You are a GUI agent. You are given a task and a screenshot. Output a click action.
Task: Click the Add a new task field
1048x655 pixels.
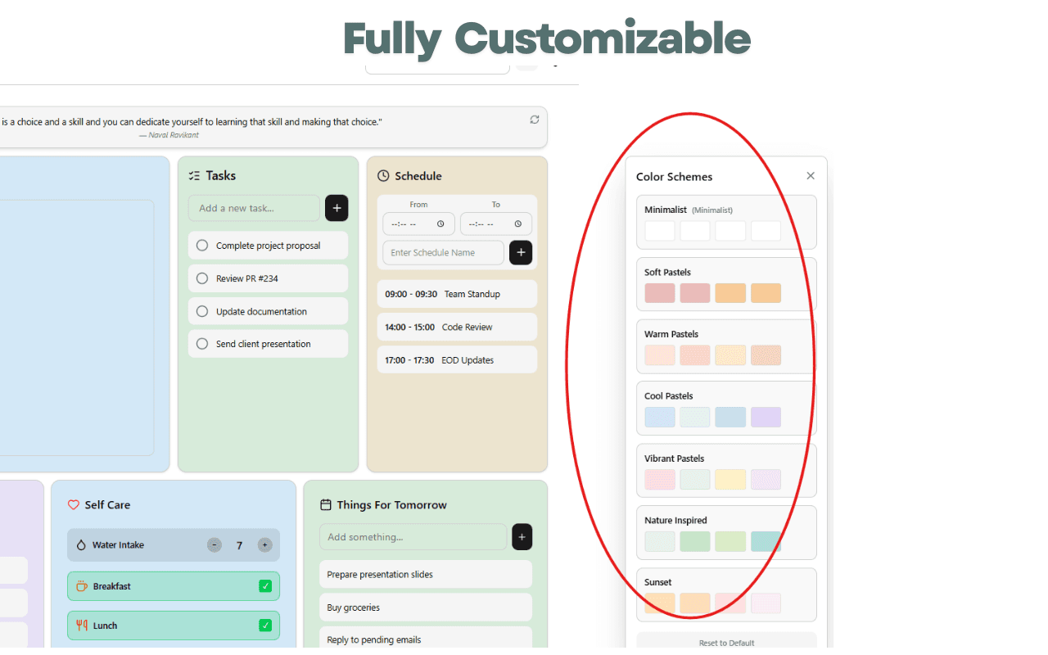tap(254, 208)
